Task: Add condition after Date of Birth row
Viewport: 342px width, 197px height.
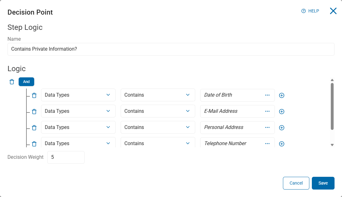Action: 282,95
